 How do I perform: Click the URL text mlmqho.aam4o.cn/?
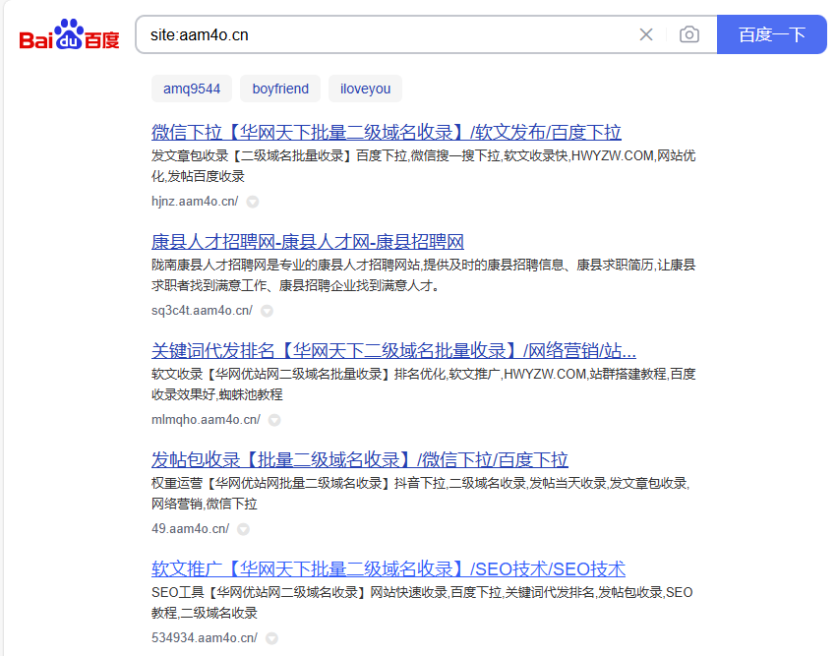click(206, 420)
